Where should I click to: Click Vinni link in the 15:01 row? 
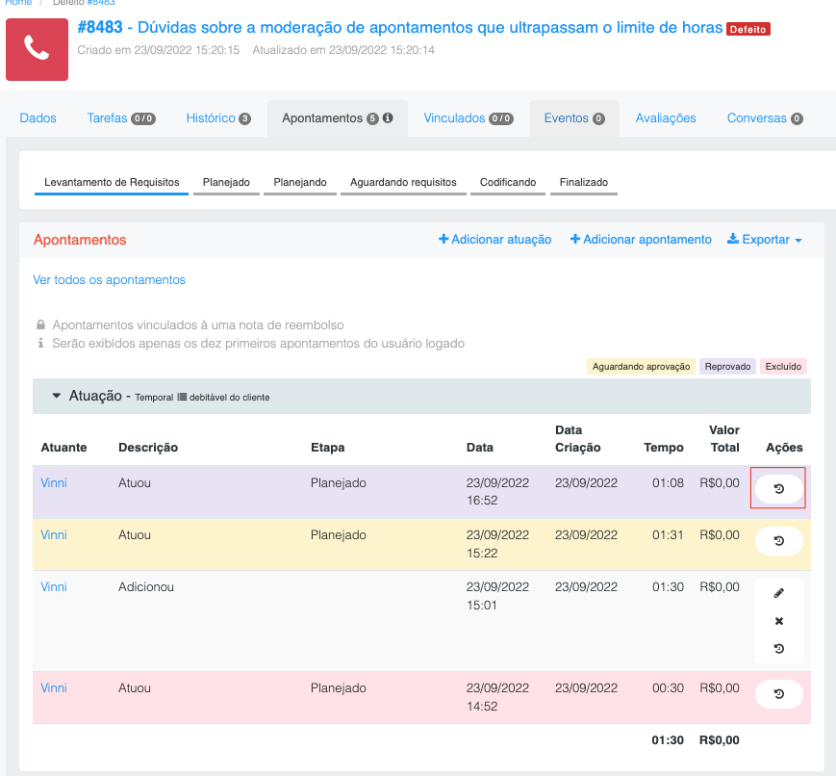tap(54, 587)
